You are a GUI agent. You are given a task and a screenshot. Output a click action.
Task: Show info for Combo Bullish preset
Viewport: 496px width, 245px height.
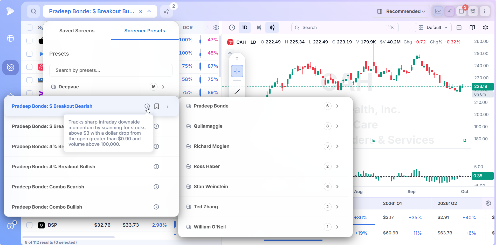pos(156,207)
